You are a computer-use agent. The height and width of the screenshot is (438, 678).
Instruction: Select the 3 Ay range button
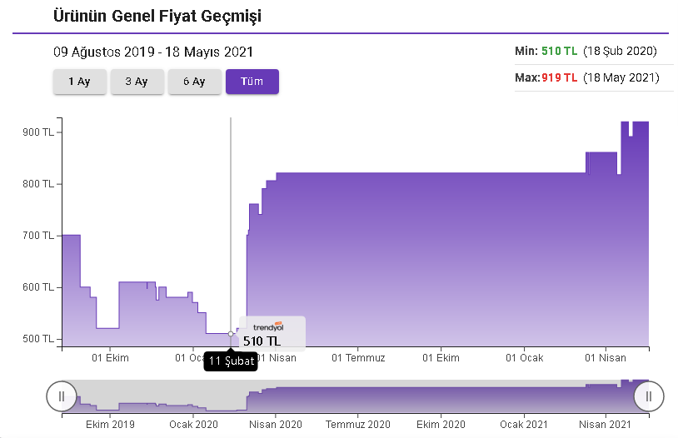pos(137,82)
